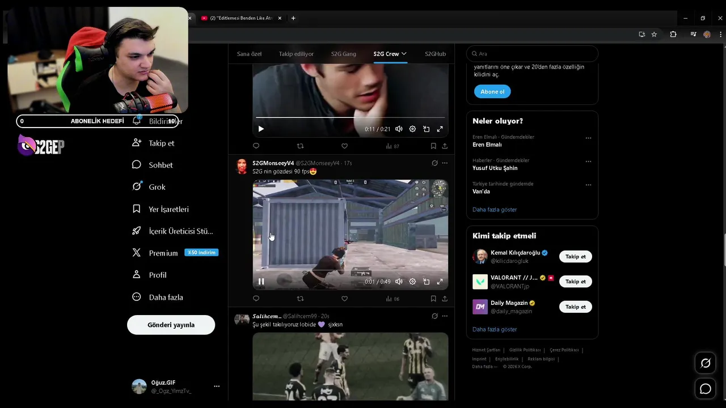Pause the S2GMonseeyV4 gameplay video

[x=261, y=282]
